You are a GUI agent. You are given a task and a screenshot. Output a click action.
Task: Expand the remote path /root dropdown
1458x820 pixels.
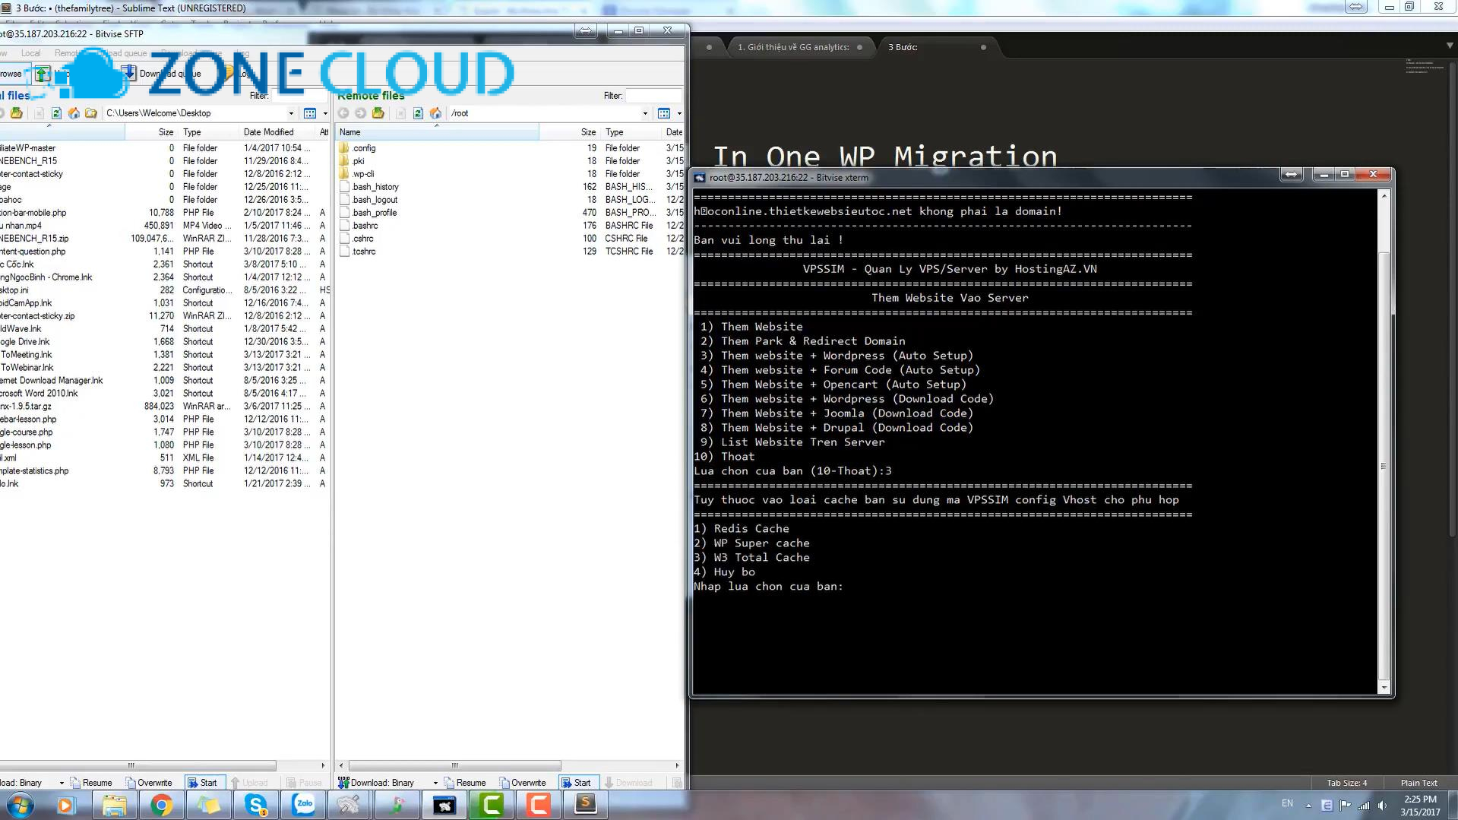click(x=645, y=113)
